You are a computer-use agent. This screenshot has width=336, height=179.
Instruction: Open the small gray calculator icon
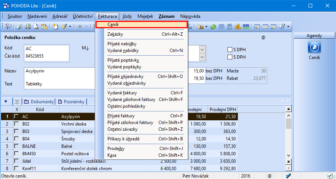point(222,27)
